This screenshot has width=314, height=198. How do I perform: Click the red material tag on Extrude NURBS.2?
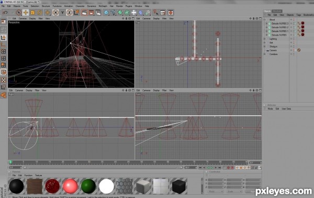pos(303,27)
